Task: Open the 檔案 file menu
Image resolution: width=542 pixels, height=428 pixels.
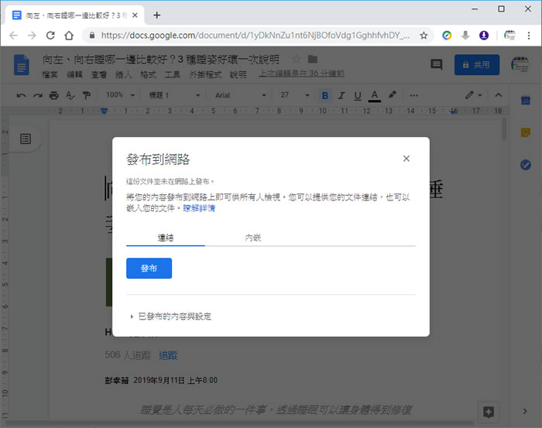Action: (50, 74)
